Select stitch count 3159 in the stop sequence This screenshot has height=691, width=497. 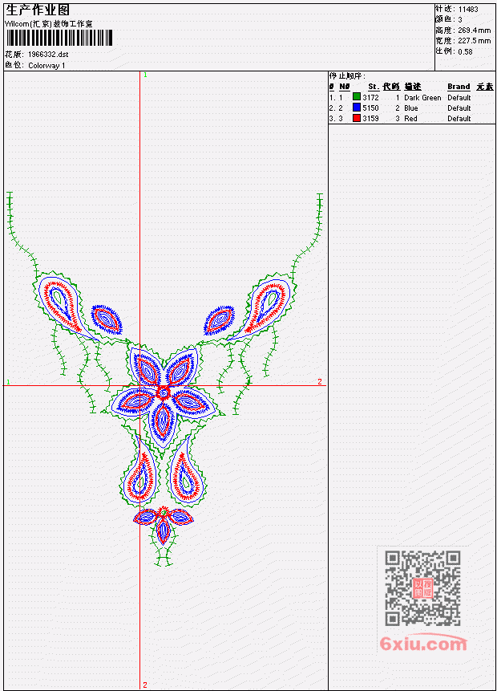tap(370, 118)
